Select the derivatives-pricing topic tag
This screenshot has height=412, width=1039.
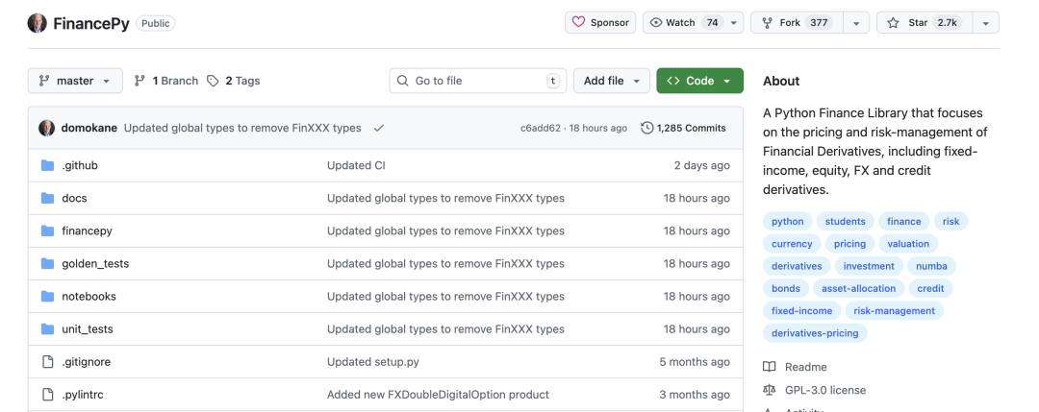pos(815,332)
